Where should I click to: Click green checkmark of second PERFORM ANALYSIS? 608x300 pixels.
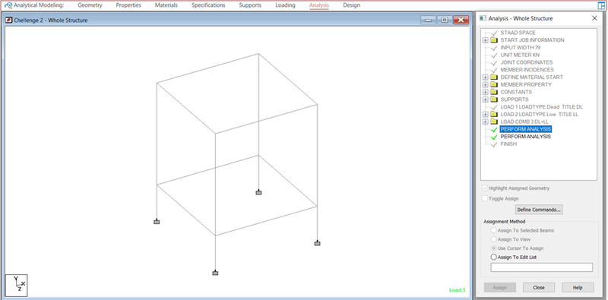click(x=494, y=137)
